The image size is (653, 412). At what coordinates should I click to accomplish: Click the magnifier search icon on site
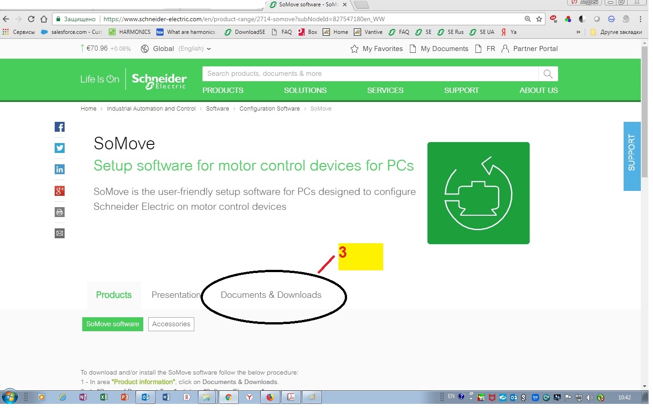coord(548,74)
